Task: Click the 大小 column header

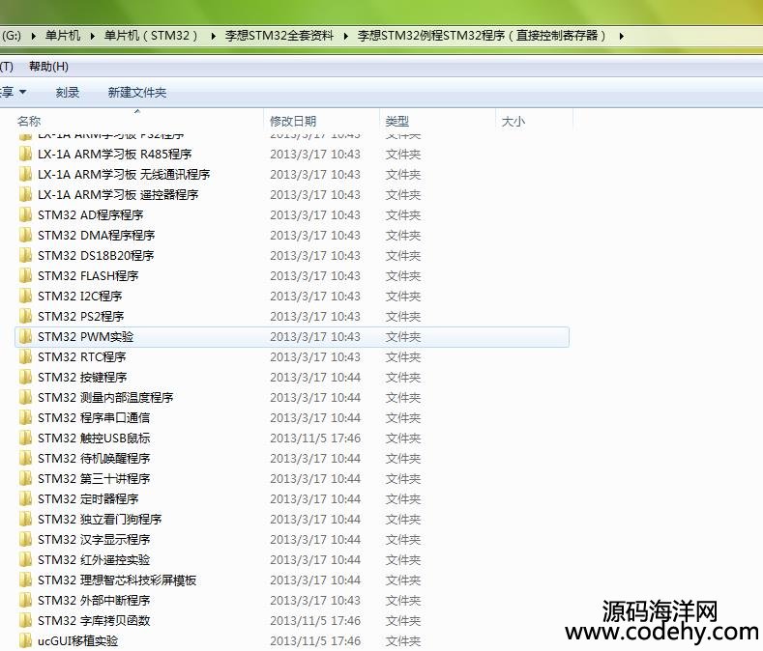Action: (514, 122)
